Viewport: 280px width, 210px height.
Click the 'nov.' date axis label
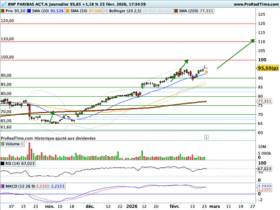click(50, 207)
